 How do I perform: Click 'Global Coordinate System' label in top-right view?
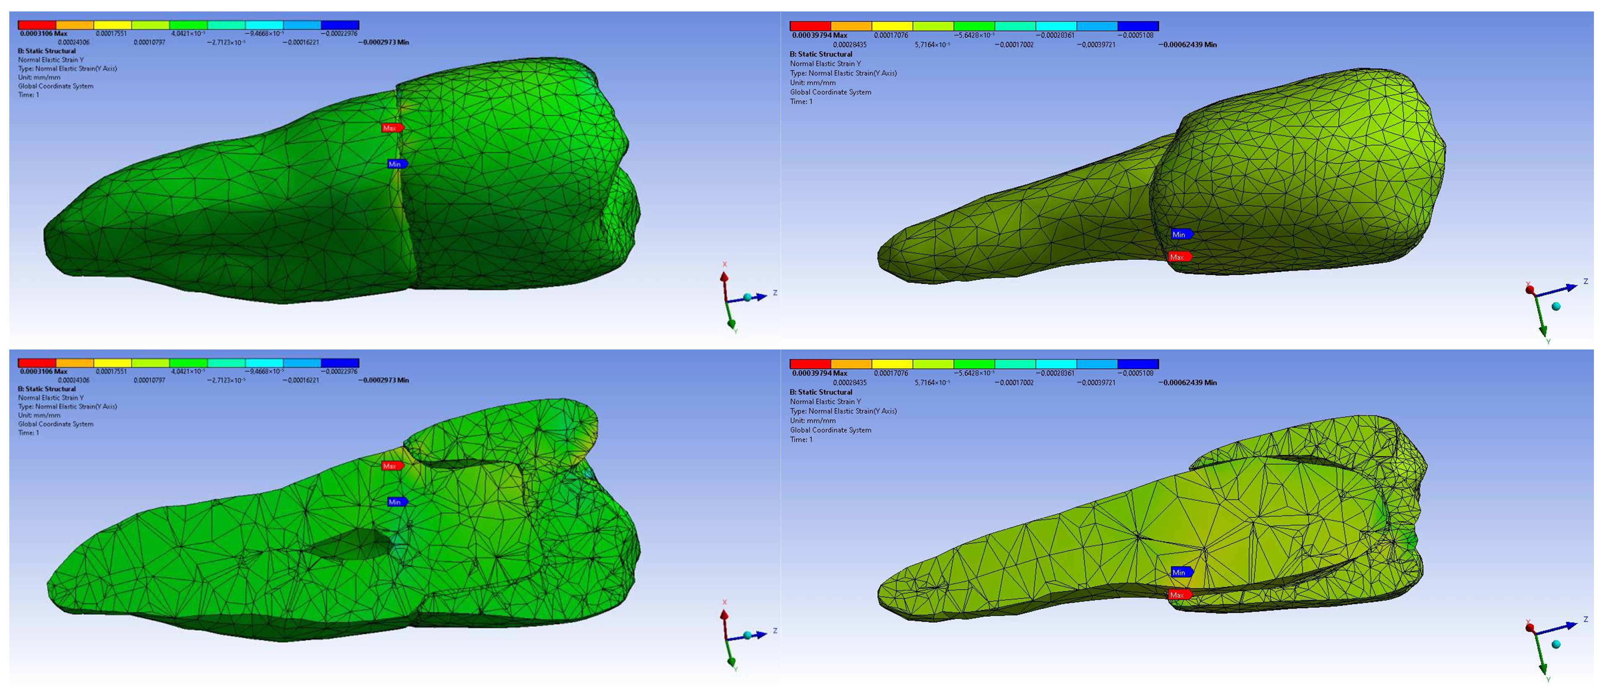click(x=831, y=92)
